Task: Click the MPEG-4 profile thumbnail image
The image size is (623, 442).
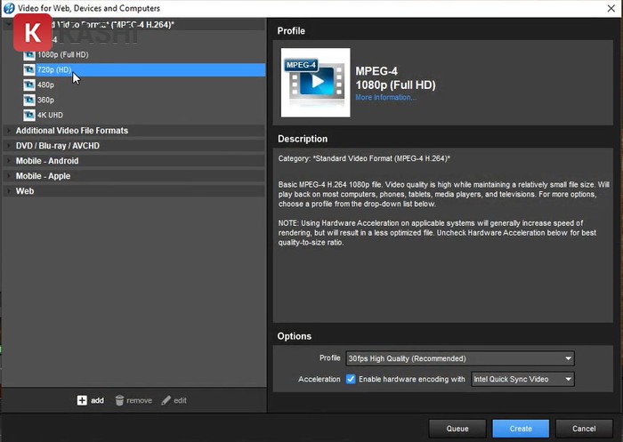Action: [315, 83]
